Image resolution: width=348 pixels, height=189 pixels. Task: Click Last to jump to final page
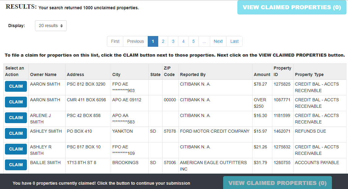(234, 41)
